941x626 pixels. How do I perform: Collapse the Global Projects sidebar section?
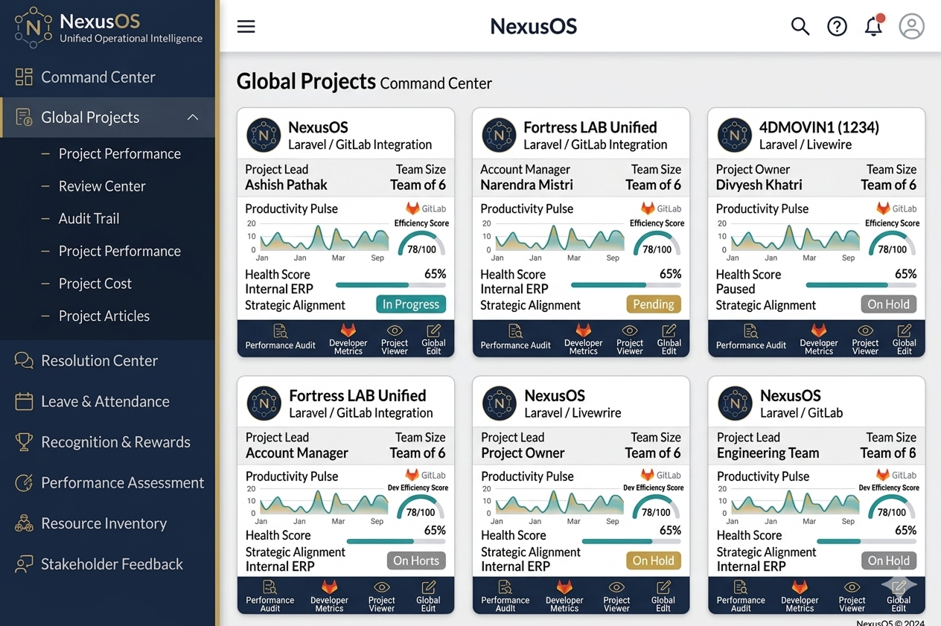[192, 118]
